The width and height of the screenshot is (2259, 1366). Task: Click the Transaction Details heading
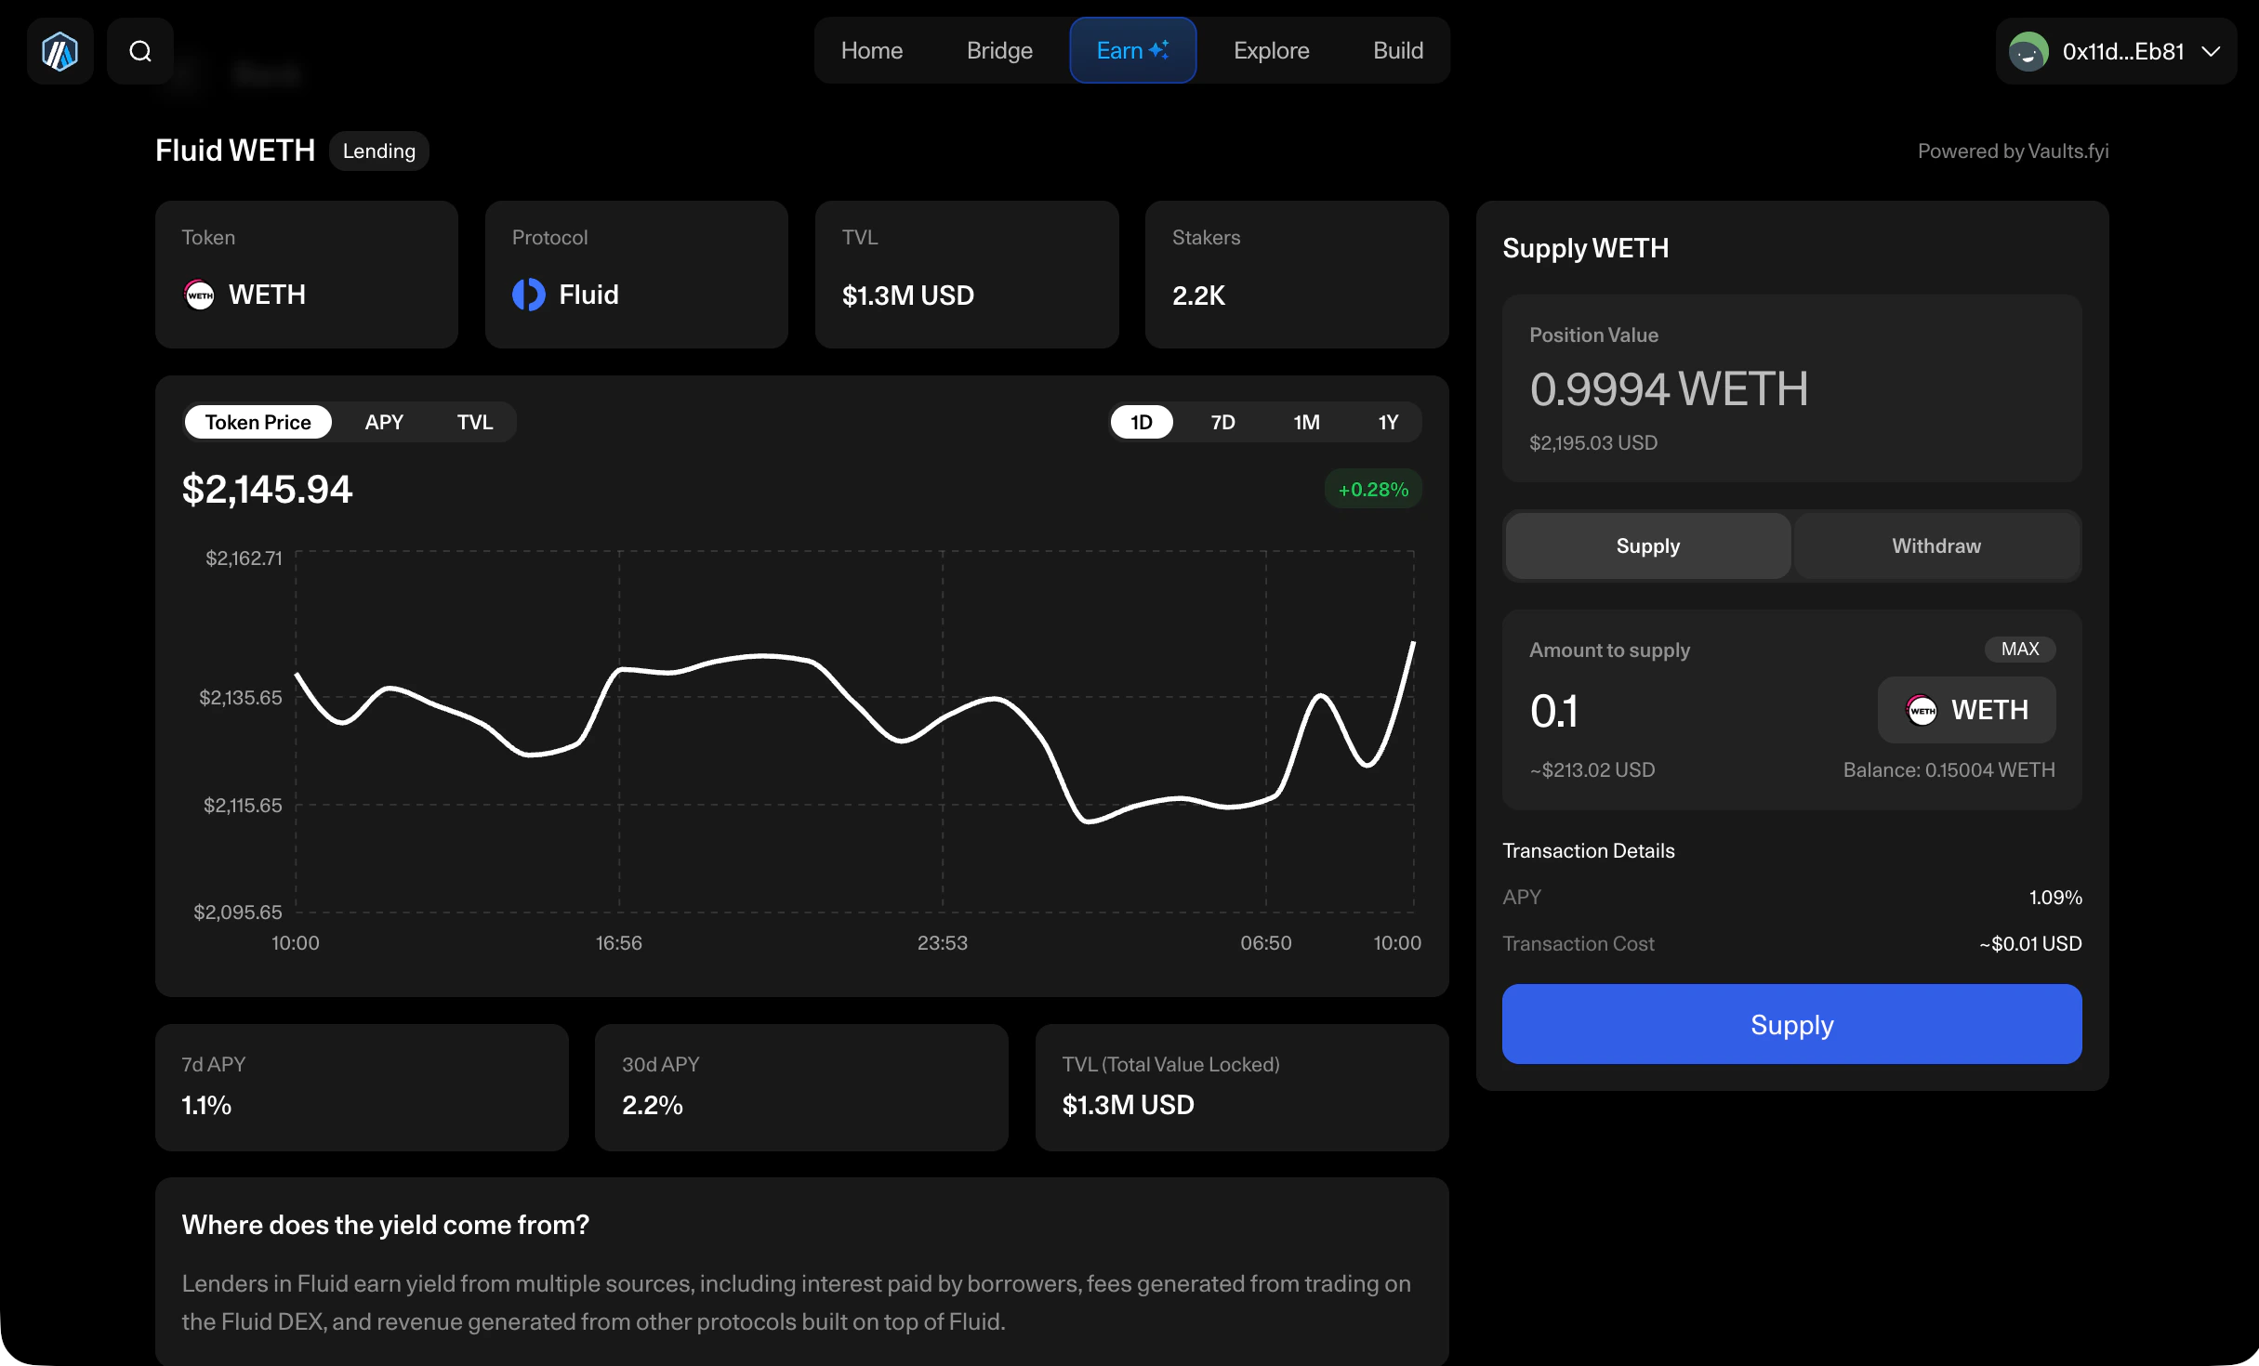click(x=1589, y=850)
